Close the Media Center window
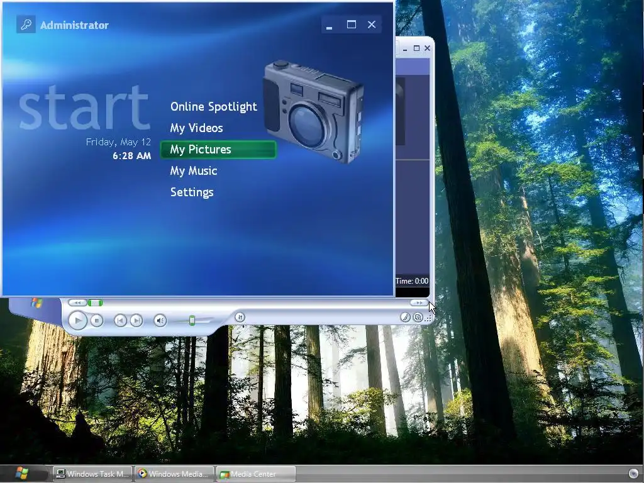Image resolution: width=644 pixels, height=483 pixels. pos(372,25)
